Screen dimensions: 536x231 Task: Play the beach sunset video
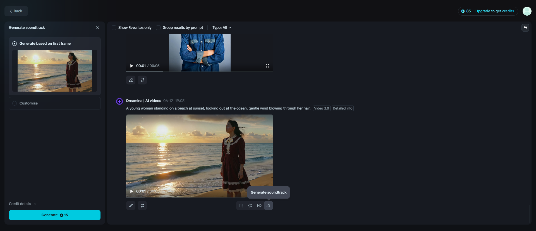click(x=131, y=191)
